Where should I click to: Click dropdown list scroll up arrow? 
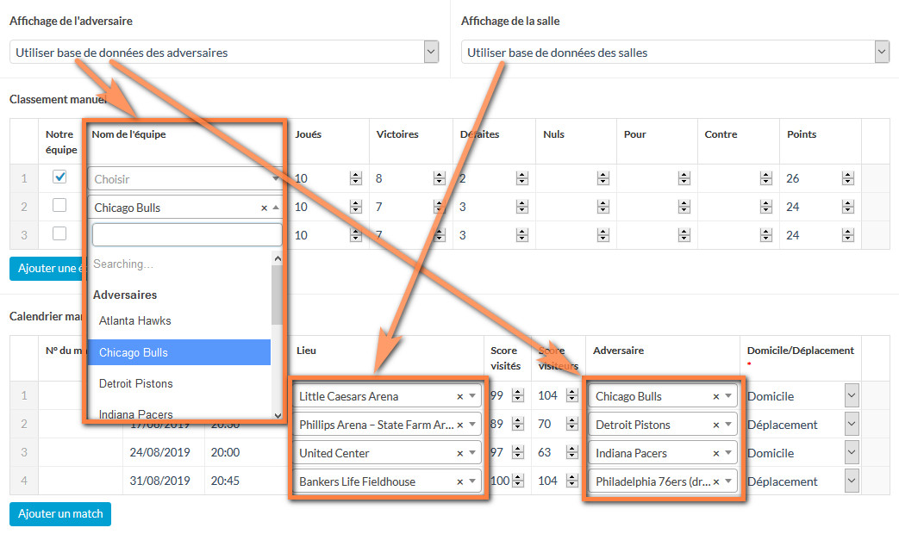click(x=278, y=258)
